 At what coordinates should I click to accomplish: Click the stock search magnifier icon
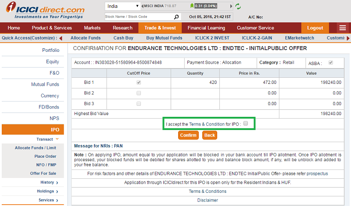(x=176, y=17)
